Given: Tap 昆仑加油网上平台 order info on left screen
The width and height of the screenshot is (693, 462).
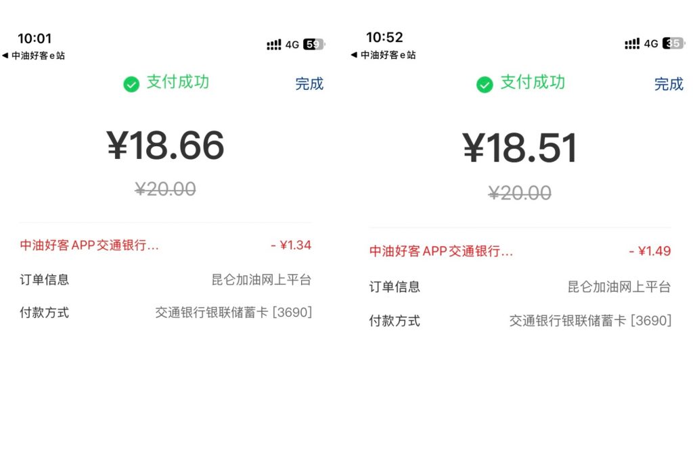Looking at the screenshot, I should click(x=261, y=279).
